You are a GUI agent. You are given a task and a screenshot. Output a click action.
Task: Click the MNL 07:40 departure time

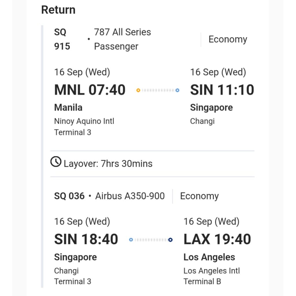(90, 90)
